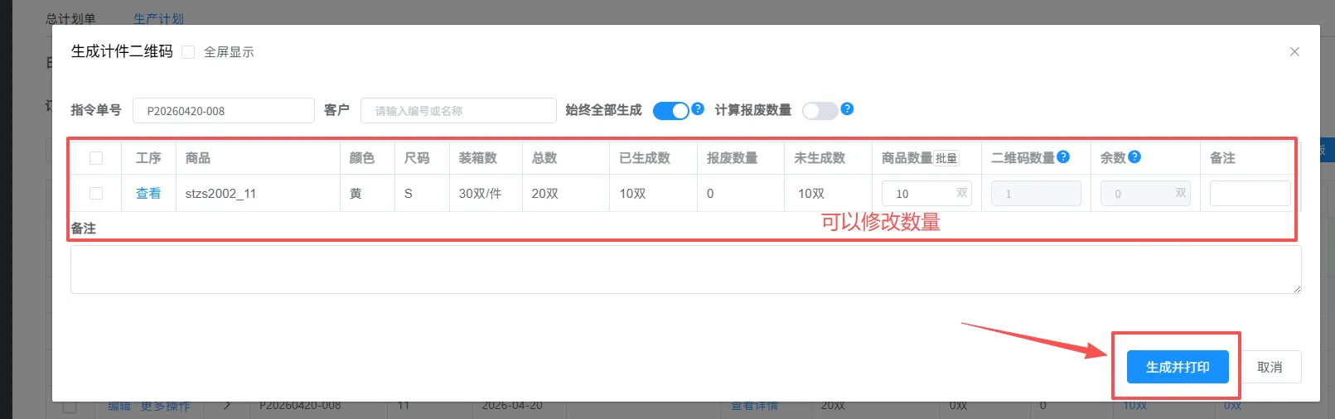Viewport: 1335px width, 419px height.
Task: Click help icon next to 二维码数量 header
Action: (x=1063, y=157)
